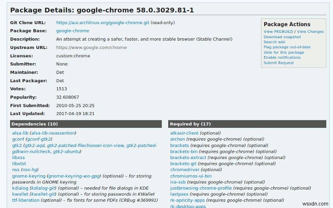Open the gconf-gtk2 link
Screen dimensions: 333x208
point(39,139)
